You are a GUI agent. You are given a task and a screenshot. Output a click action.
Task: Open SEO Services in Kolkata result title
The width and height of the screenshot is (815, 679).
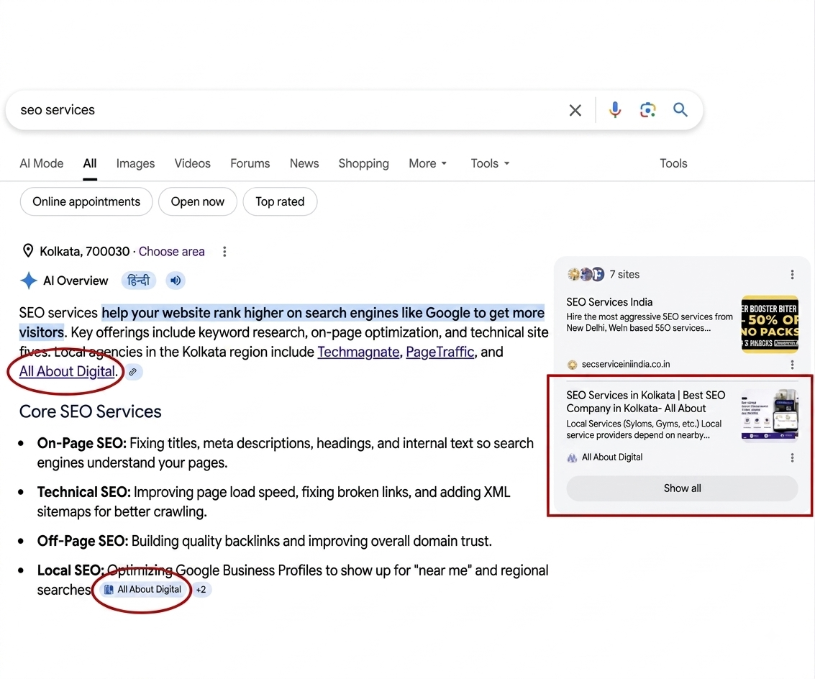pos(645,402)
